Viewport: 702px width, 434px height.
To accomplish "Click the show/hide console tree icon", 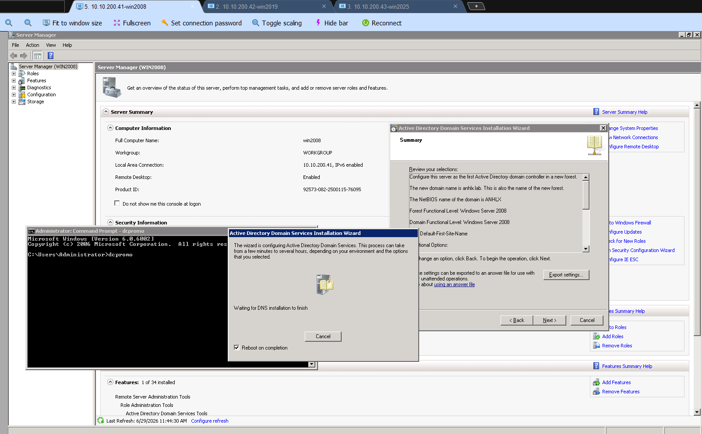I will point(38,56).
